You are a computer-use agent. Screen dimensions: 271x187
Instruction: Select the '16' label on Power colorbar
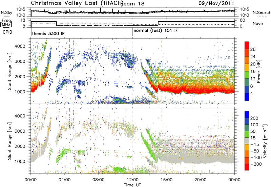coord(253,72)
